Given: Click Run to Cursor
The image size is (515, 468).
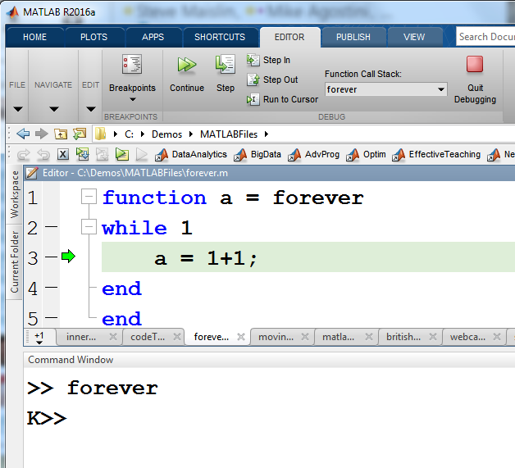Looking at the screenshot, I should 282,99.
